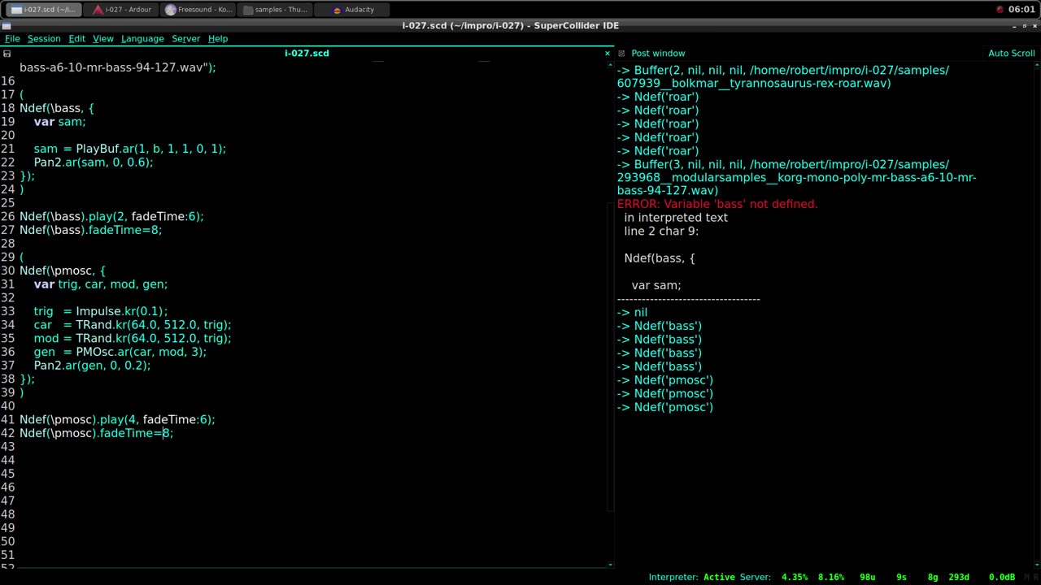Open the Server menu
The width and height of the screenshot is (1041, 585).
pos(185,38)
